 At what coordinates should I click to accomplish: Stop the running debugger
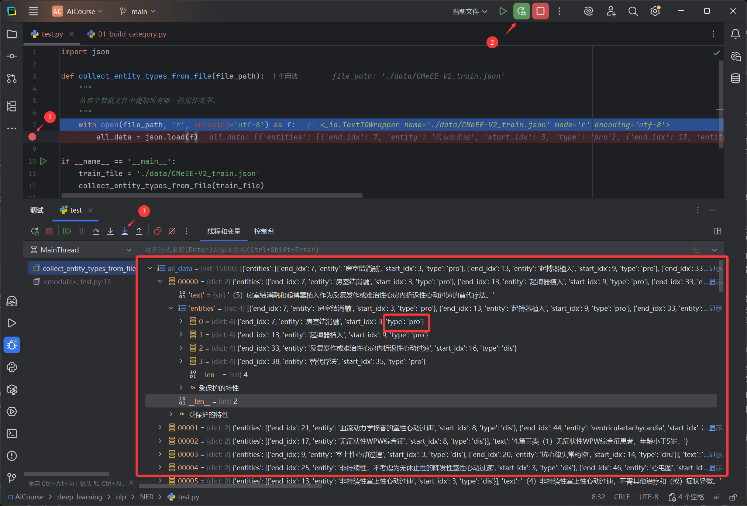click(49, 231)
